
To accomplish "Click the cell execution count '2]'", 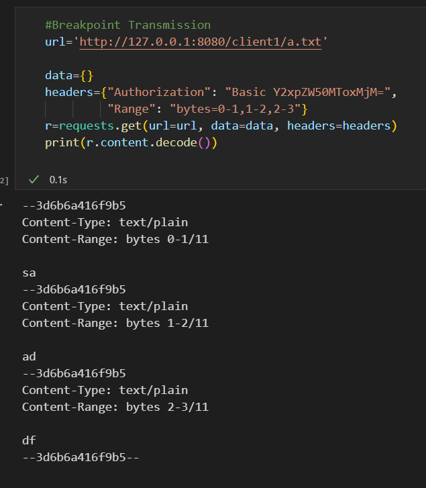I will tap(4, 181).
